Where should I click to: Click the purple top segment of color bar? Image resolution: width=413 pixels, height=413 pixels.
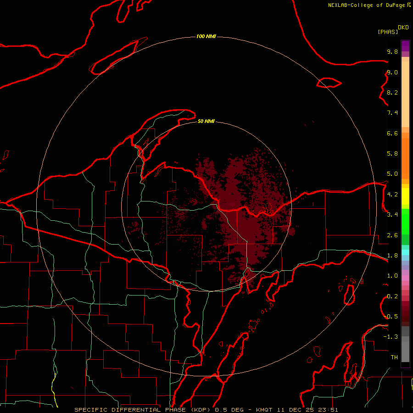[405, 46]
